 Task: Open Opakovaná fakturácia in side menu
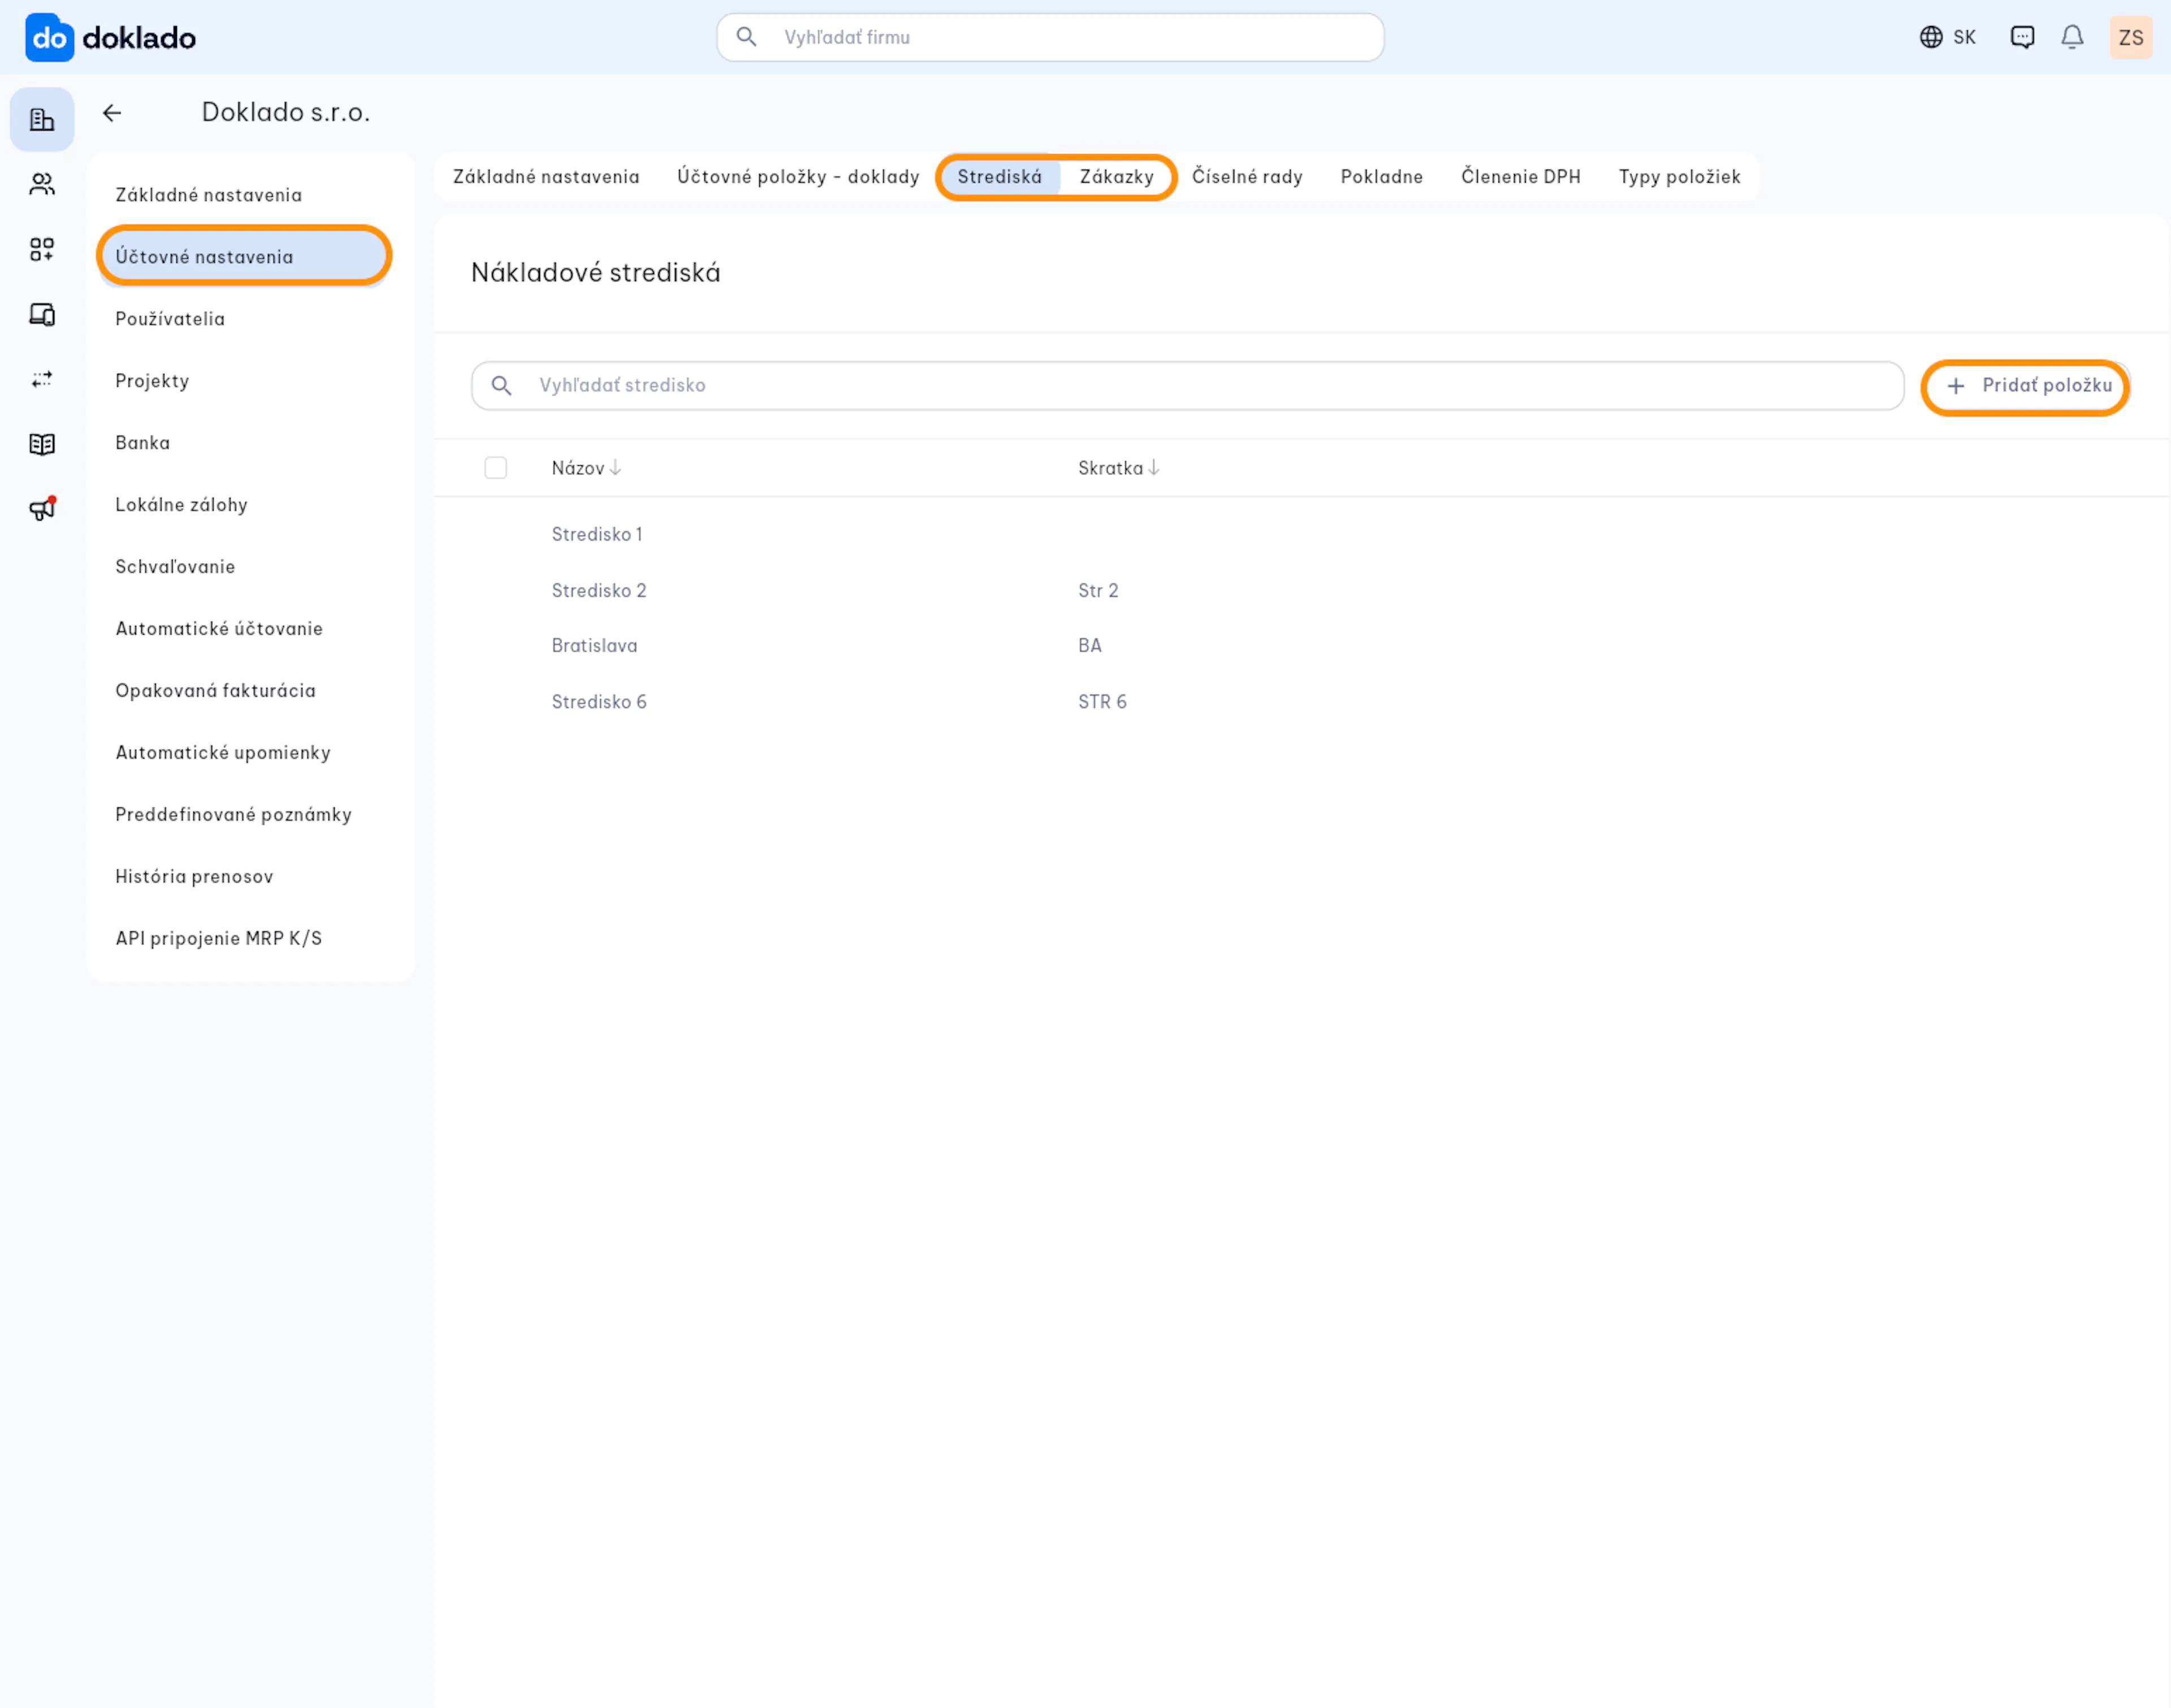click(x=245, y=691)
